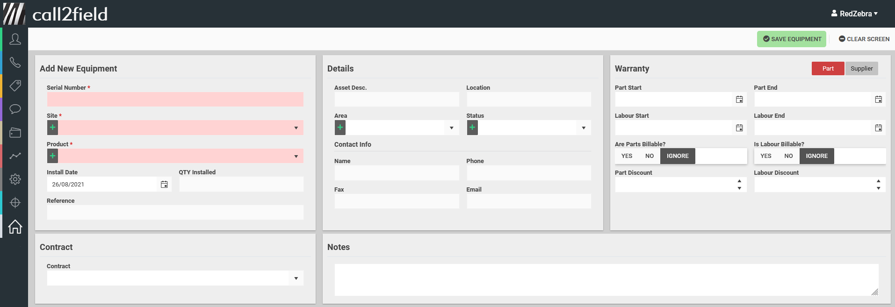The image size is (895, 307).
Task: Click the green plus beside Site
Action: click(x=53, y=128)
